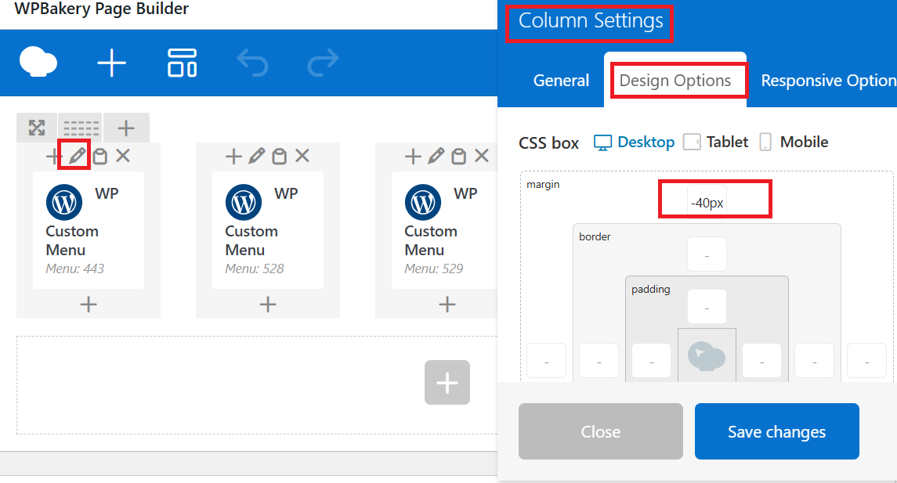Delete the Menu 528 column
897x483 pixels.
point(302,156)
